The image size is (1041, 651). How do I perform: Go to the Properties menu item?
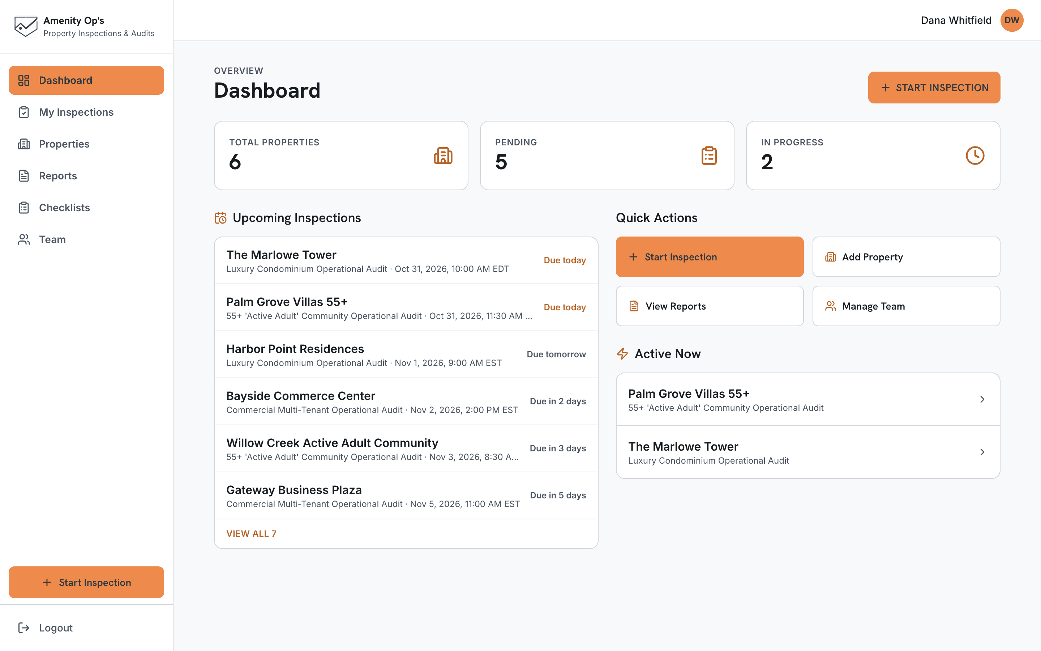pyautogui.click(x=86, y=144)
